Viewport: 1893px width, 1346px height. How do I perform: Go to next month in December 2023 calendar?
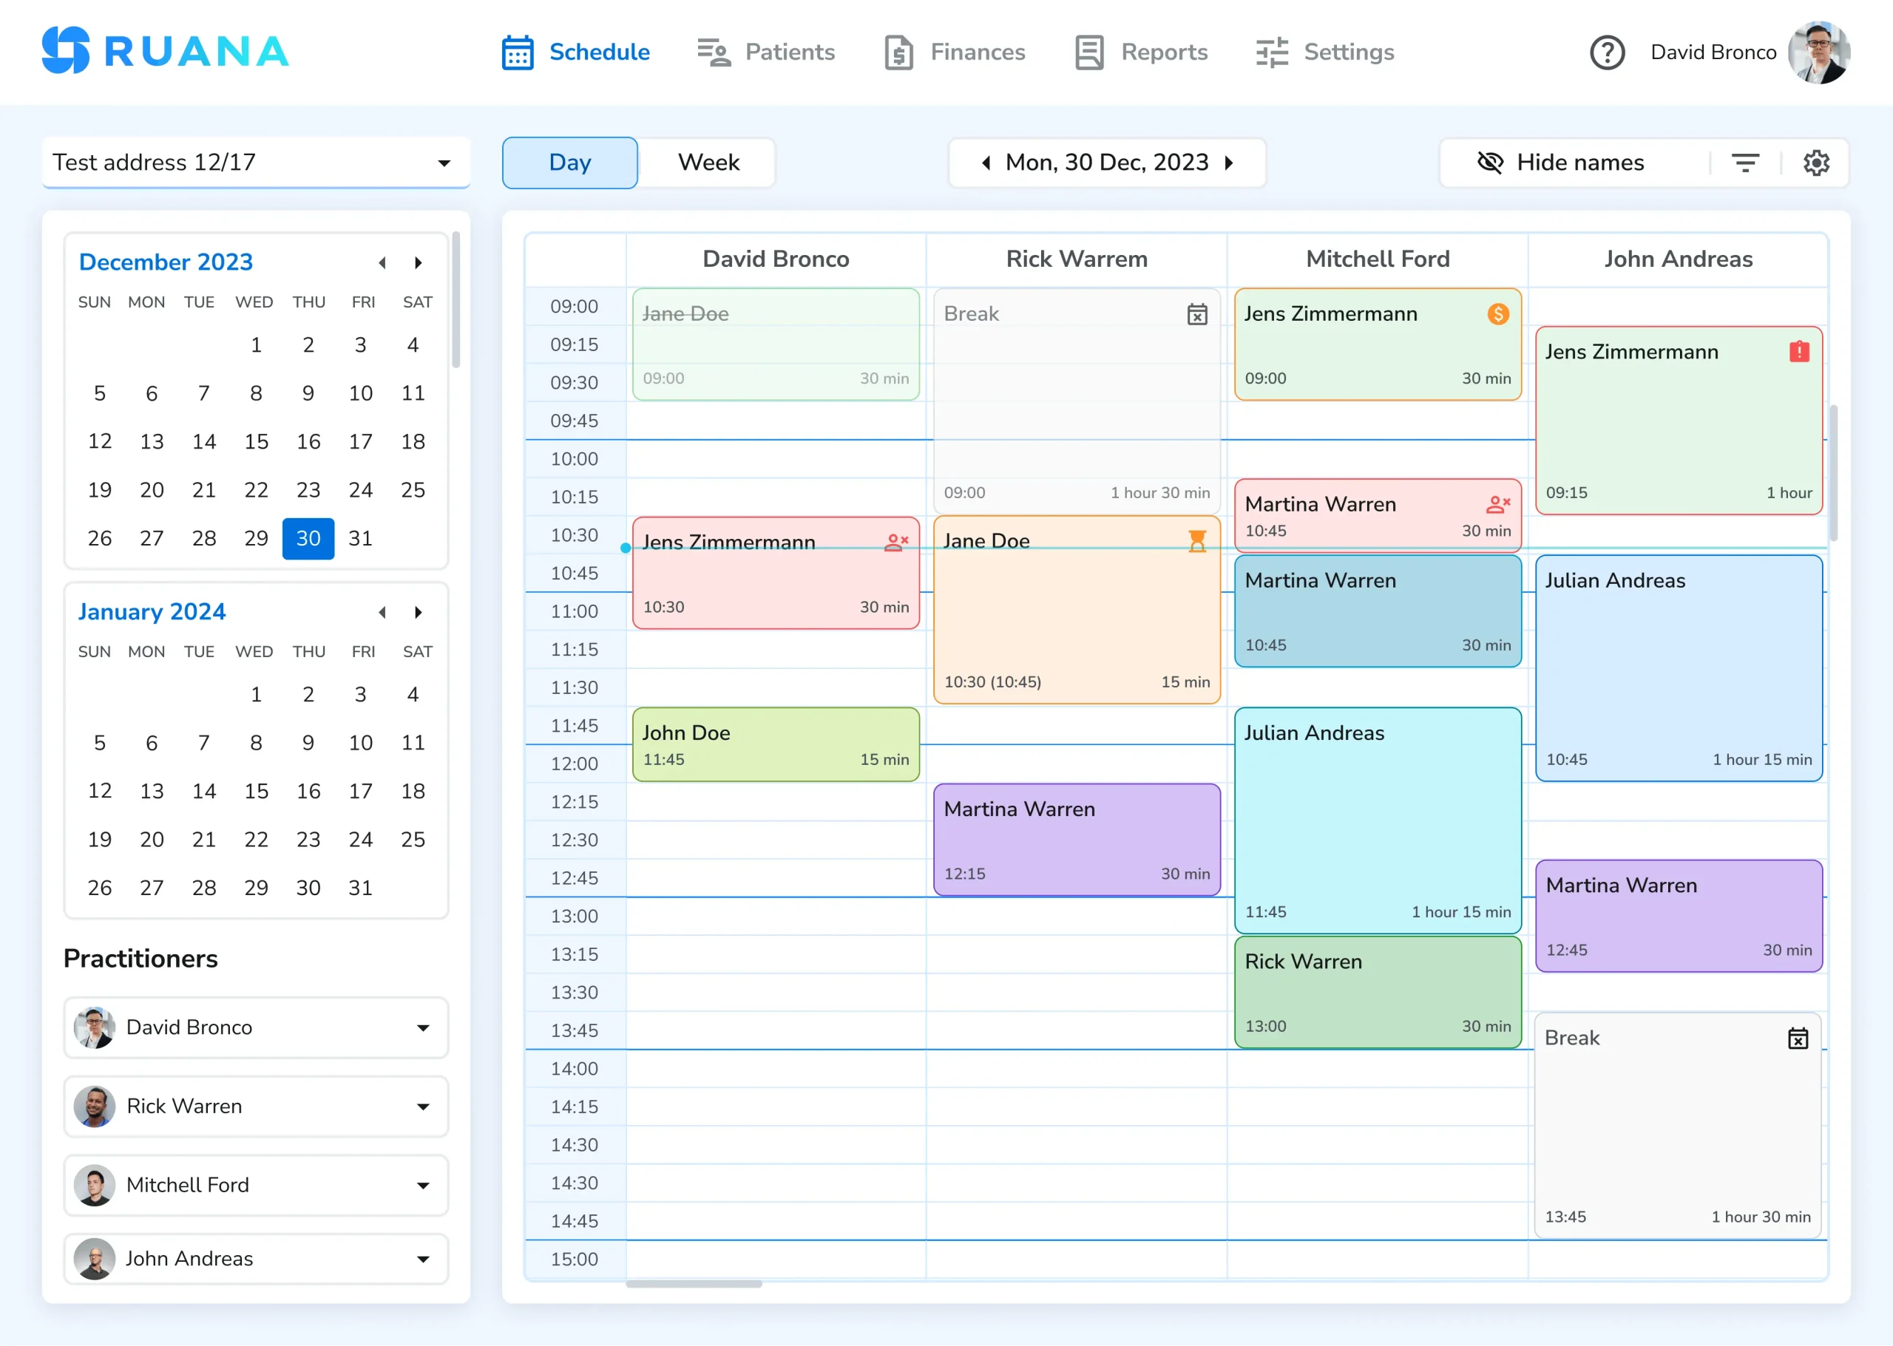coord(418,262)
